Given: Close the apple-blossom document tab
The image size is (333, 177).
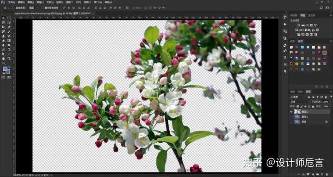Looking at the screenshot, I should click(93, 13).
